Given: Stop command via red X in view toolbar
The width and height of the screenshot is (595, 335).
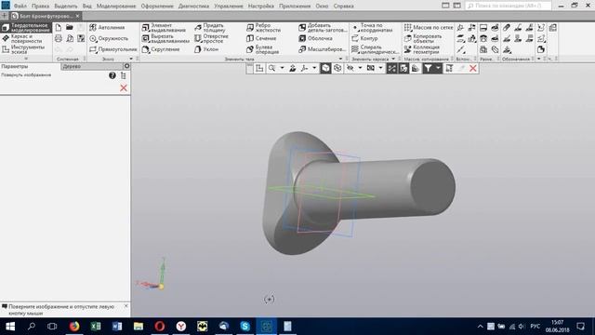Looking at the screenshot, I should tap(473, 68).
